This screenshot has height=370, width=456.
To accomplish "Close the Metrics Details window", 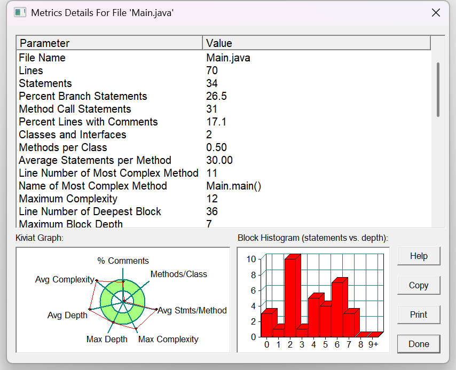I will pyautogui.click(x=436, y=12).
